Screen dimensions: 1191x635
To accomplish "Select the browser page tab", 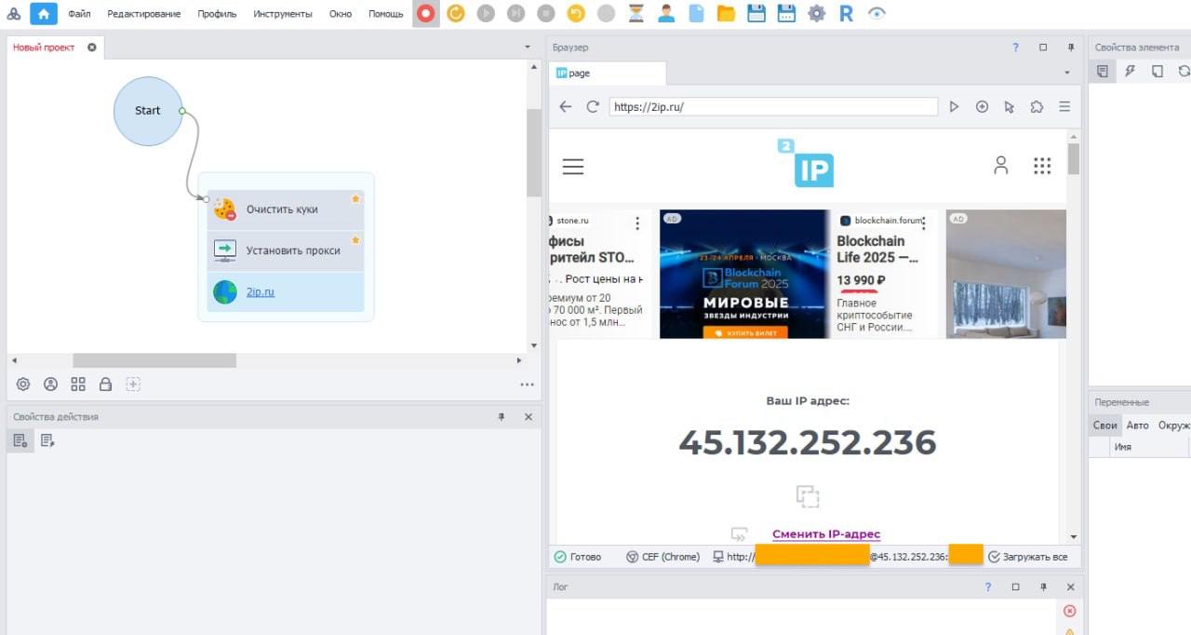I will point(607,73).
